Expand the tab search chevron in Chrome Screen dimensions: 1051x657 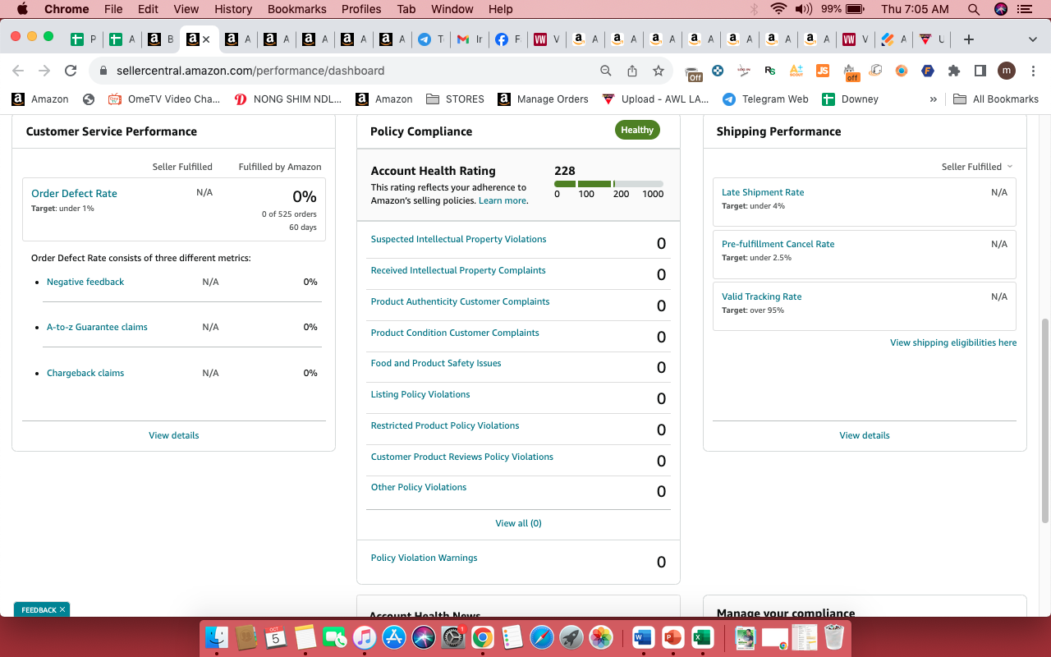coord(1033,39)
